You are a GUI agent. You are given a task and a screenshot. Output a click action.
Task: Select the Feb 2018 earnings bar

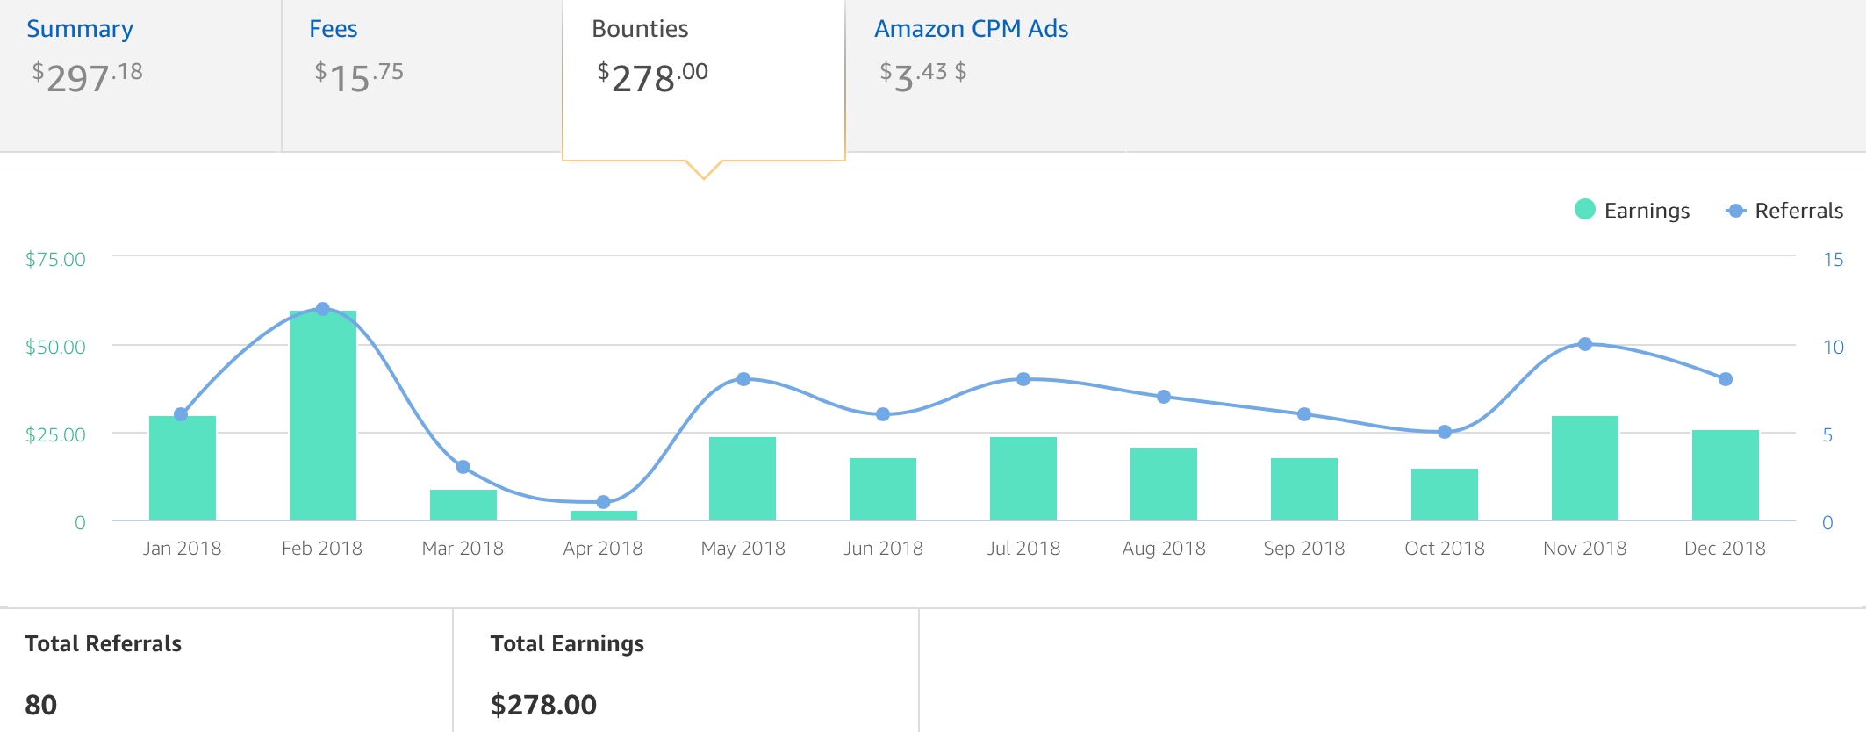tap(323, 415)
